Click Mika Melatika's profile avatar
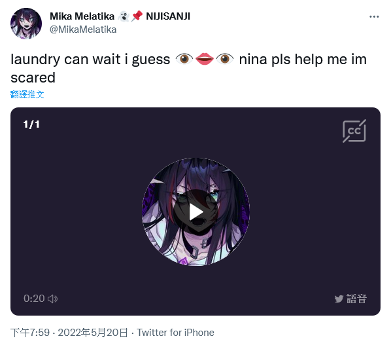This screenshot has height=349, width=391. (x=26, y=24)
